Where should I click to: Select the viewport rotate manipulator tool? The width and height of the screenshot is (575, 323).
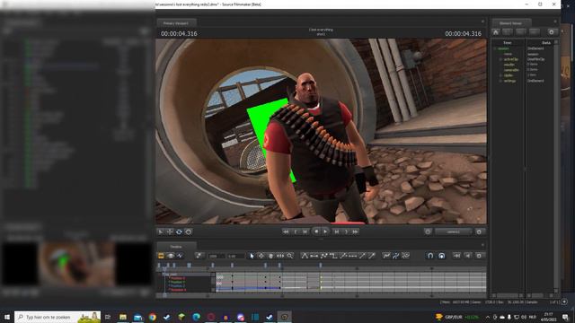click(179, 231)
